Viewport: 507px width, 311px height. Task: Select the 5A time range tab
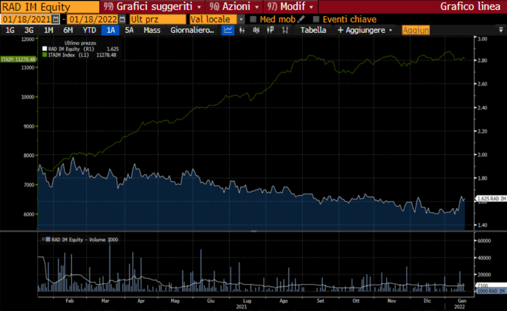click(x=129, y=30)
